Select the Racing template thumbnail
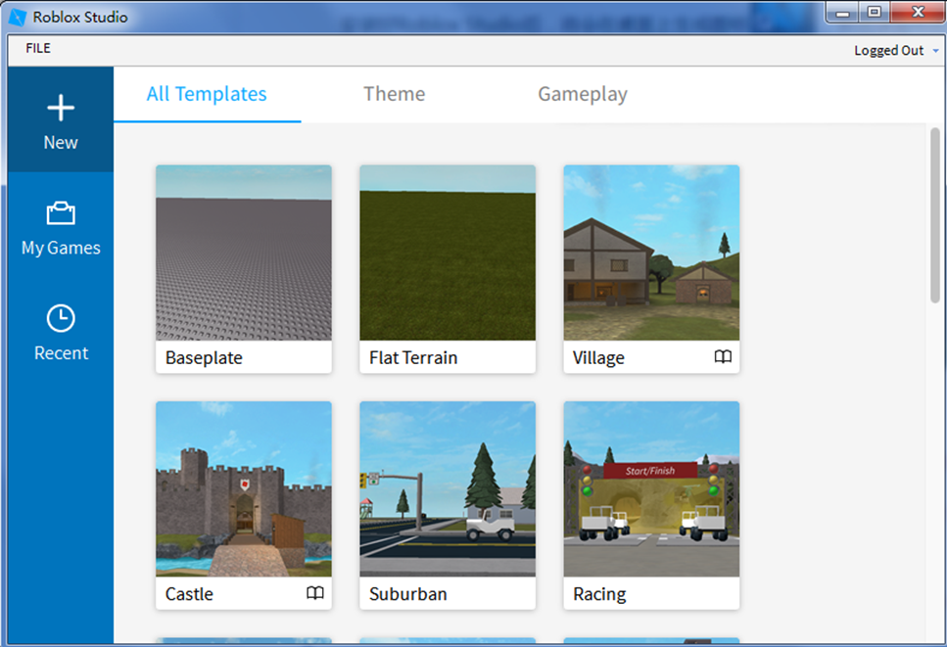This screenshot has width=947, height=647. pyautogui.click(x=651, y=488)
